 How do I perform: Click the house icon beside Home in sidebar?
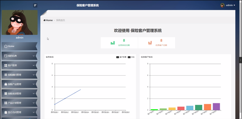click(6, 46)
